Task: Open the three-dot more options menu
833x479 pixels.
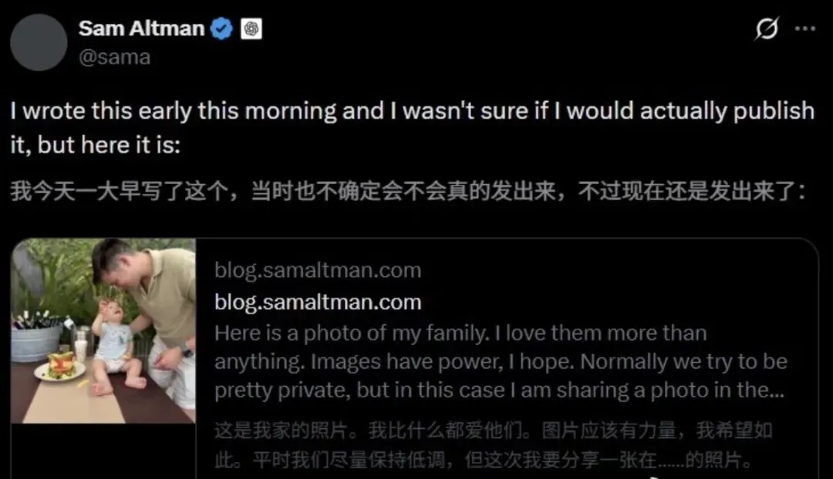Action: [805, 28]
